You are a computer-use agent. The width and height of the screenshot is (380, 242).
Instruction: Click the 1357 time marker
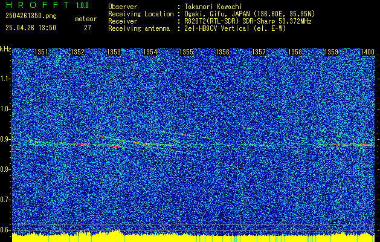pos(259,52)
